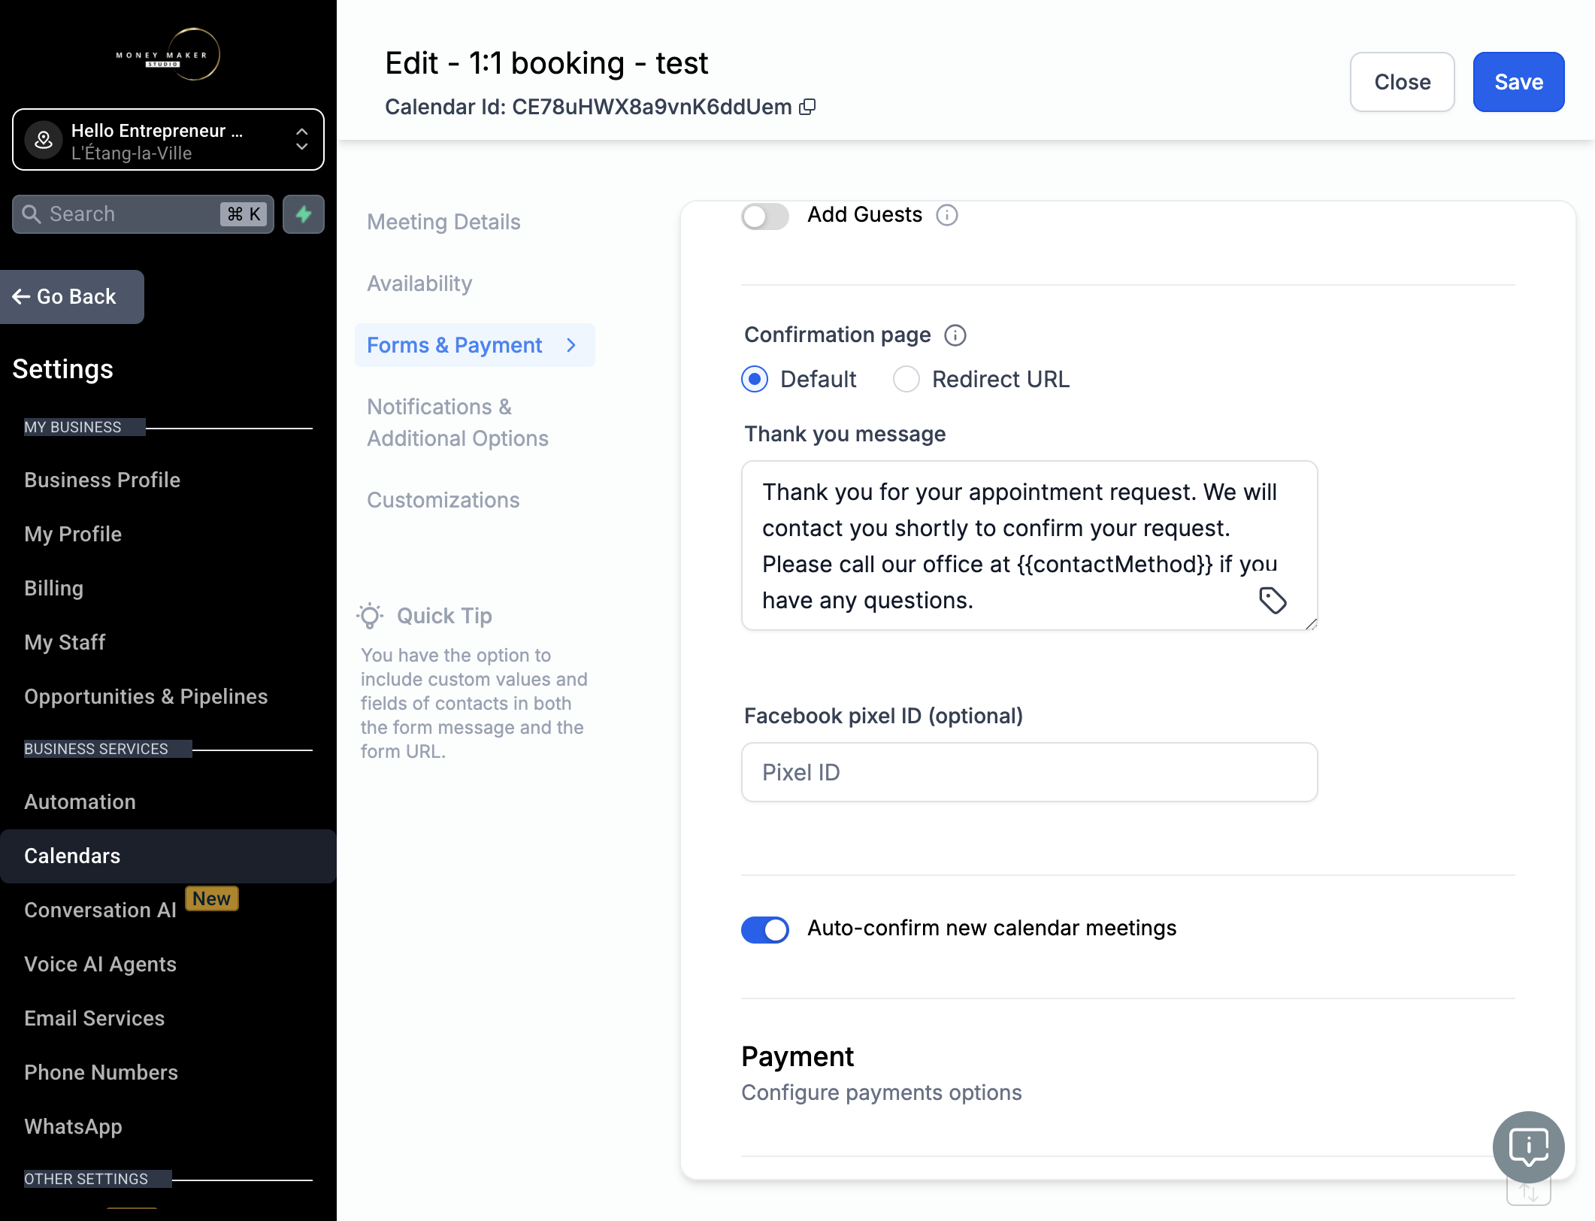The image size is (1595, 1221).
Task: Open the Meeting Details section
Action: point(443,222)
